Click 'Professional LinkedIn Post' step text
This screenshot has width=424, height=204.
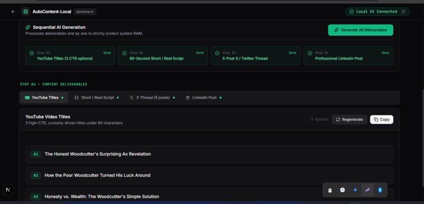[x=339, y=58]
